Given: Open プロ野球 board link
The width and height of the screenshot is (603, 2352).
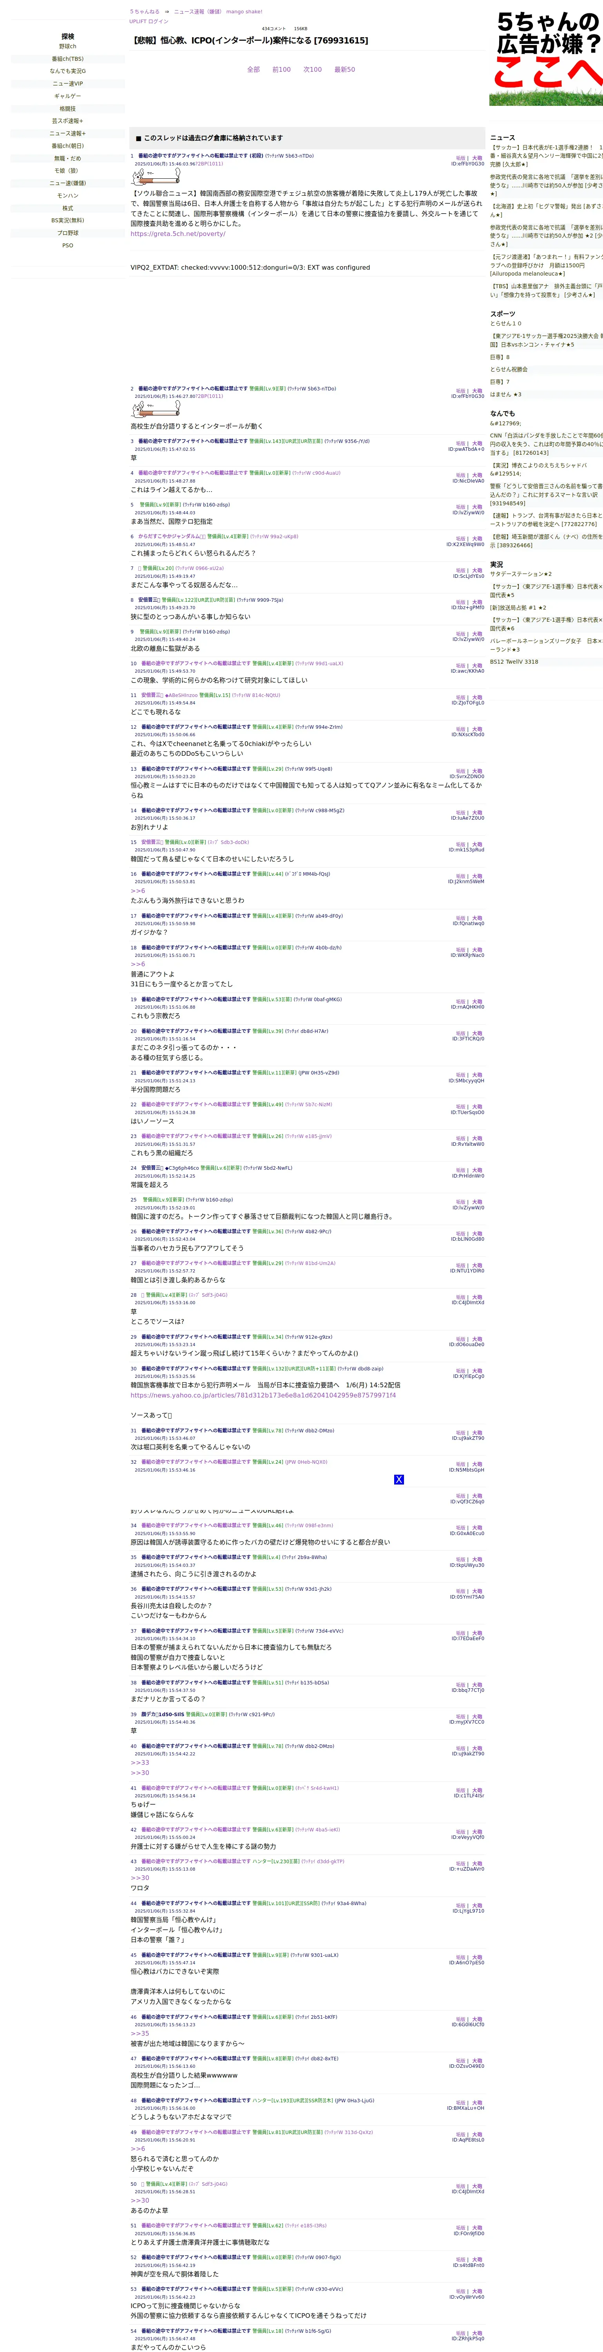Looking at the screenshot, I should (x=67, y=233).
